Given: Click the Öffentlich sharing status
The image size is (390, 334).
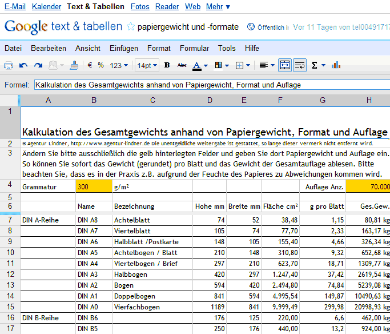Looking at the screenshot, I should point(273,27).
